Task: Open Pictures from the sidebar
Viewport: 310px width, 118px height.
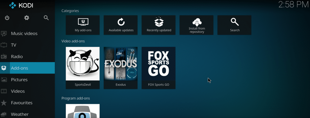Action: point(27,80)
